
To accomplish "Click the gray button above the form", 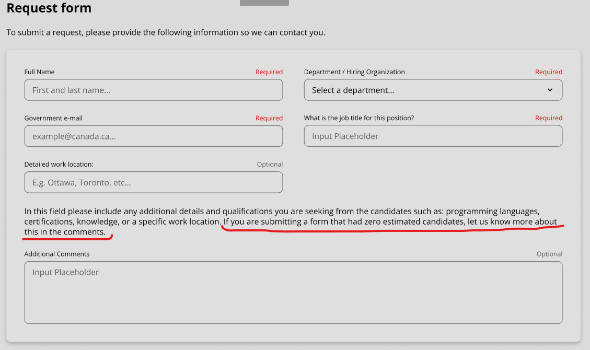I will (264, 2).
